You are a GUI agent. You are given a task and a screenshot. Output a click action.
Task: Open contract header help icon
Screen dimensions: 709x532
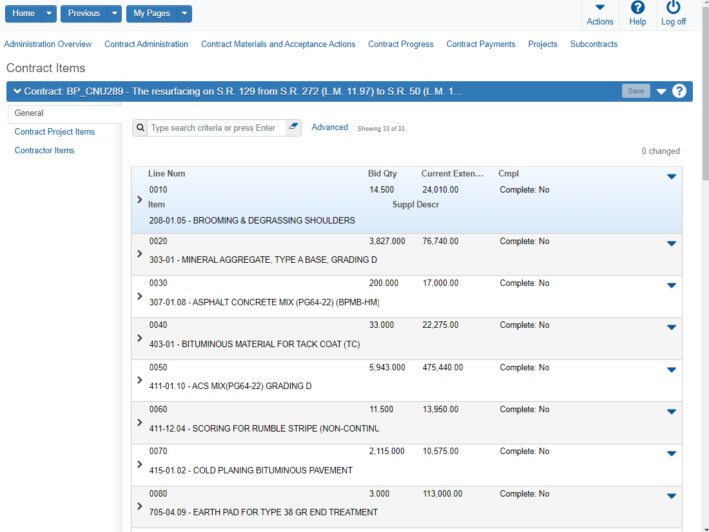tap(679, 91)
